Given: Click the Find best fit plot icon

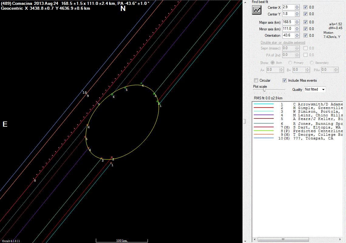Looking at the screenshot, I should [x=257, y=10].
